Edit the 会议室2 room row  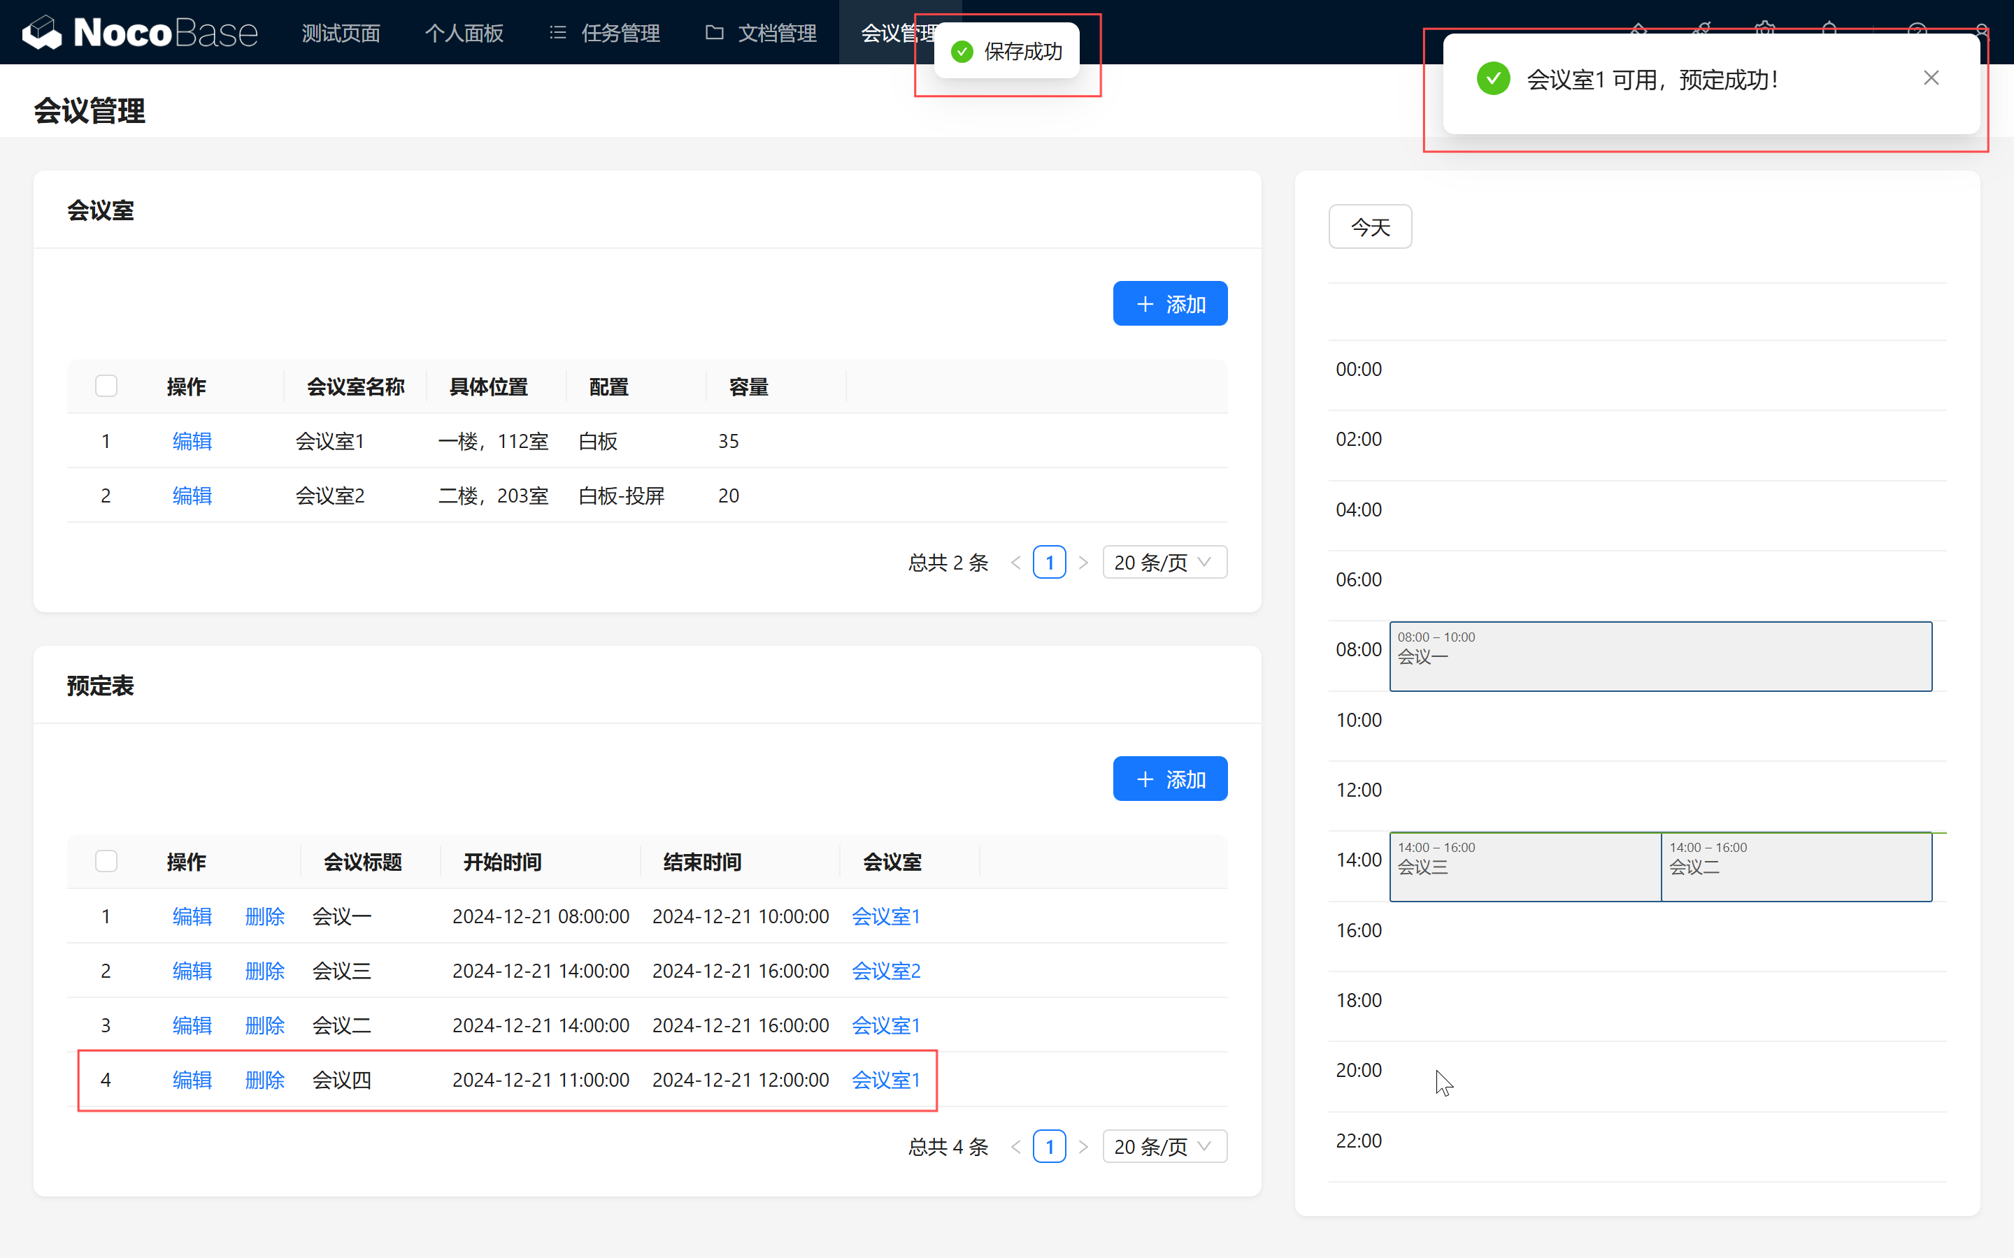(x=192, y=496)
